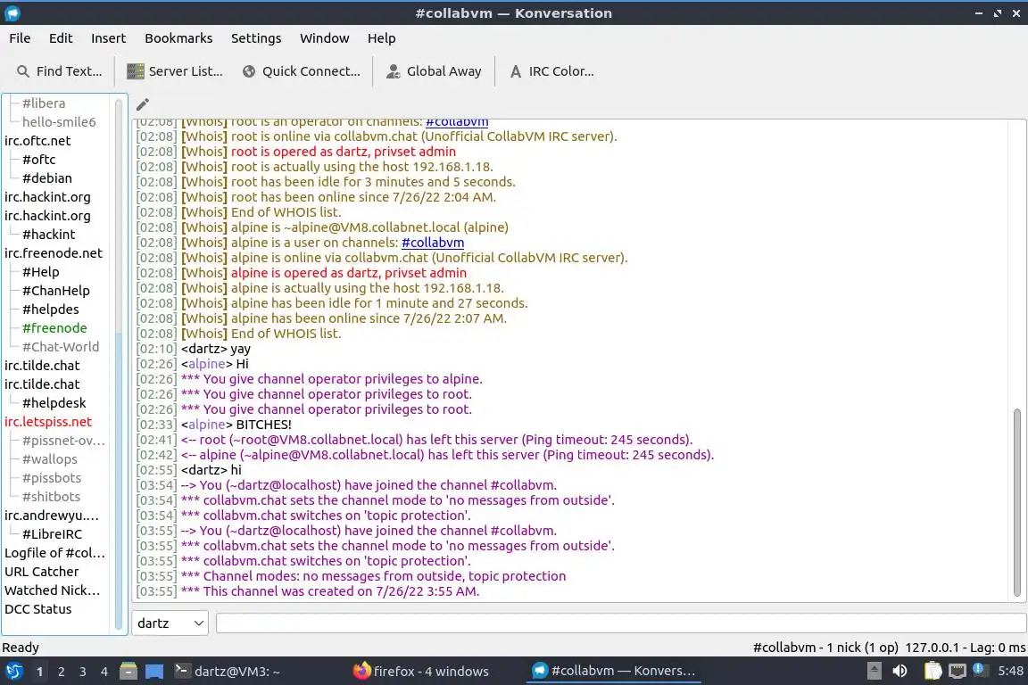Open the Settings menu

[x=256, y=38]
